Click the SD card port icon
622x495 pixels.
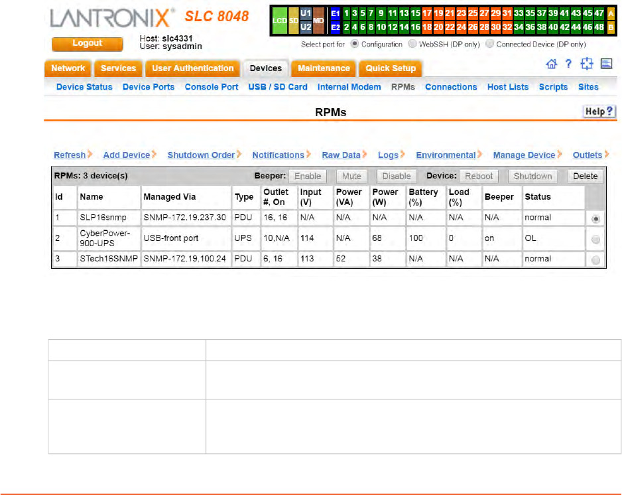(x=292, y=21)
